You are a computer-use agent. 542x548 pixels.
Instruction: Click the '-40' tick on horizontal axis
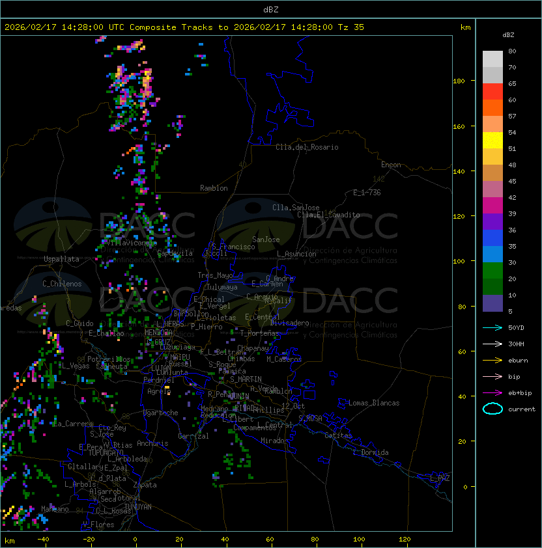[x=43, y=540]
